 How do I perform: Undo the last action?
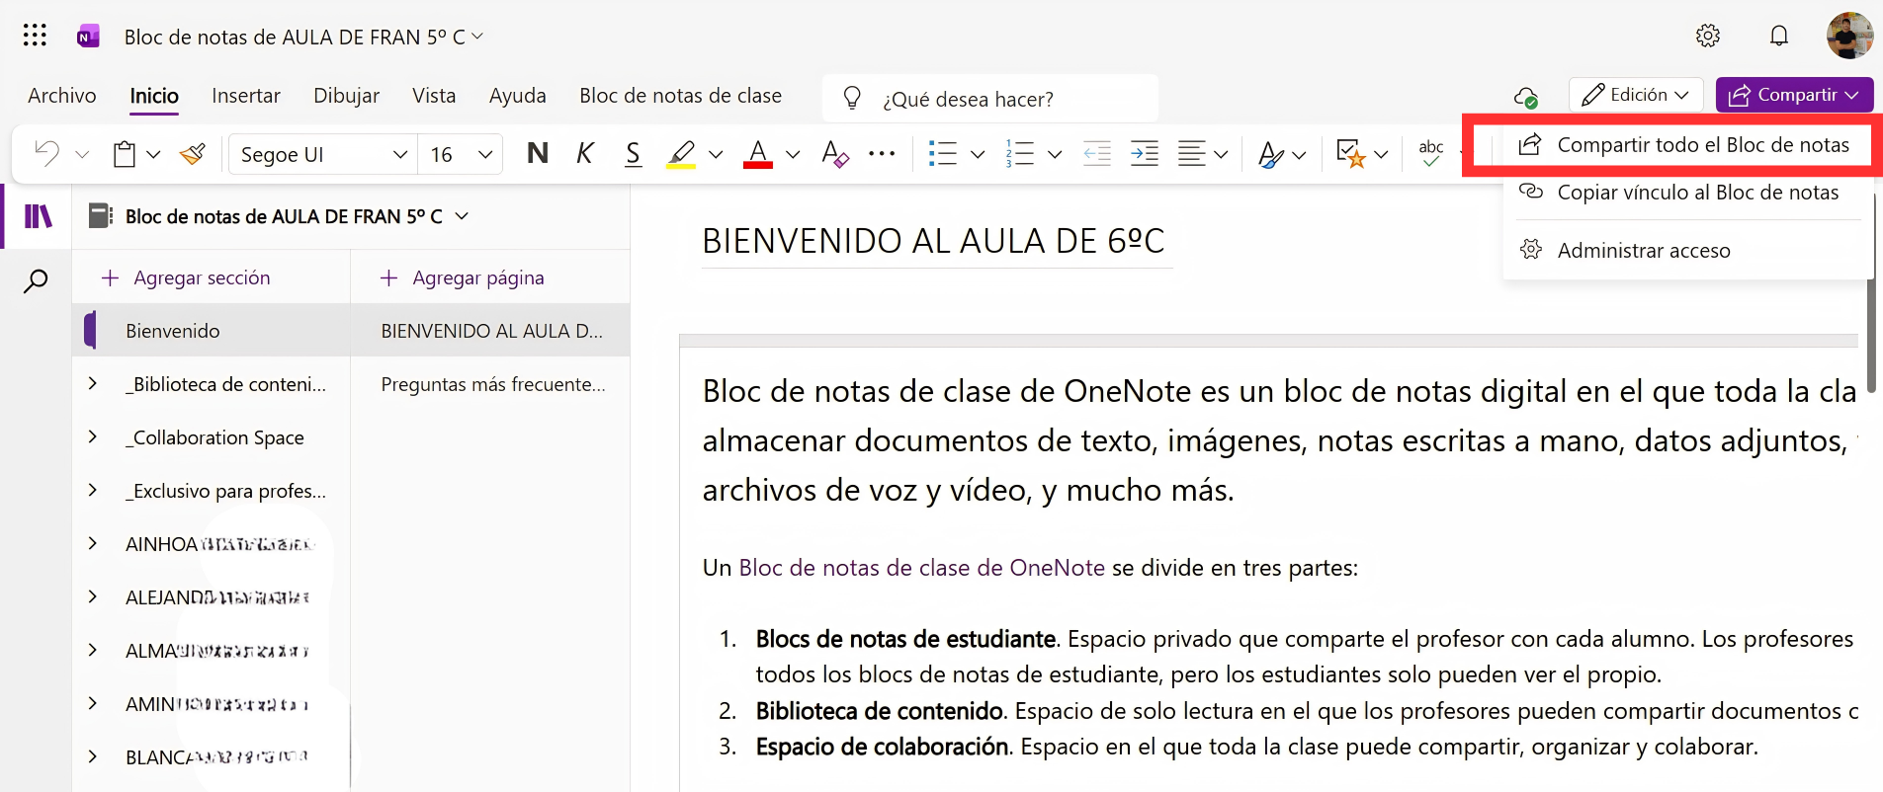click(x=46, y=154)
